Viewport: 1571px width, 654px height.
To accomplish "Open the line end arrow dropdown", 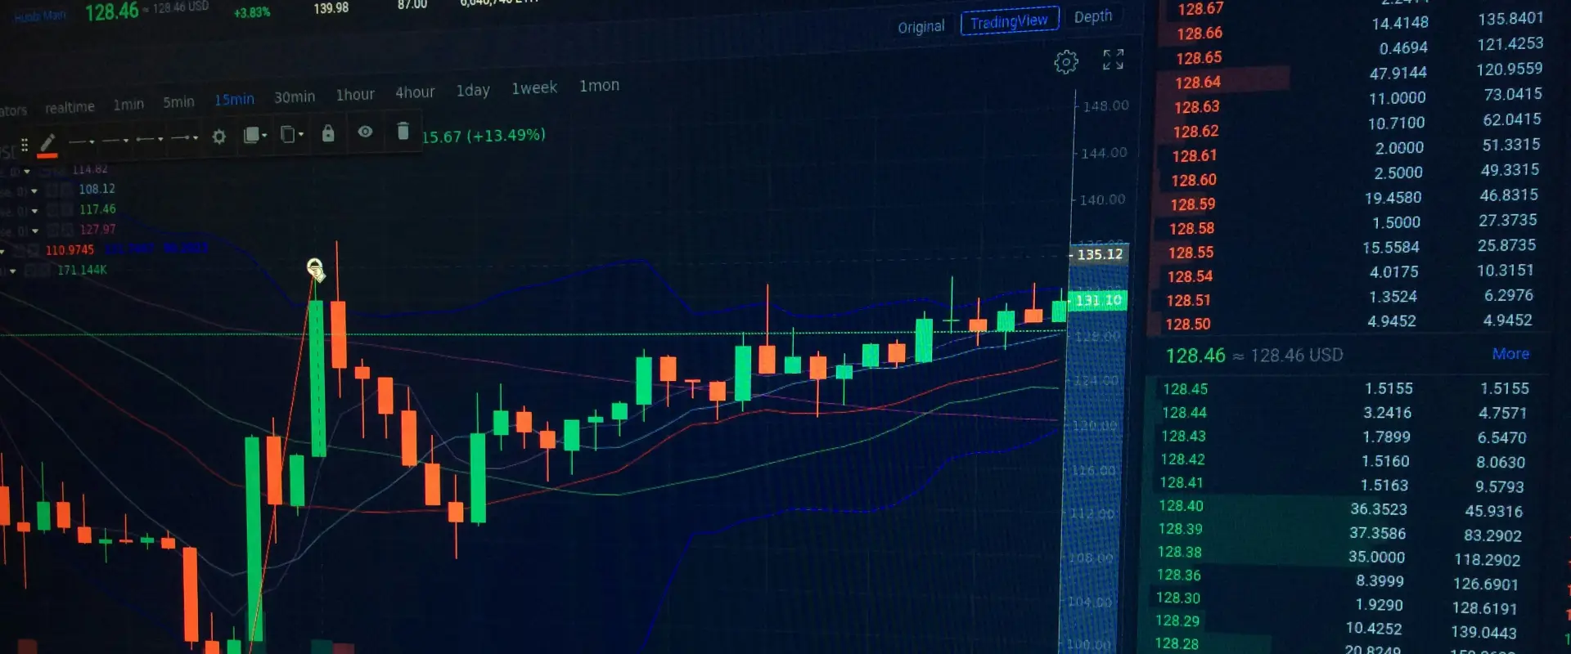I will click(x=185, y=137).
